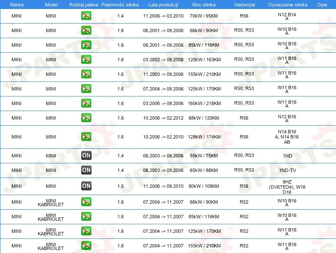The image size is (336, 253).
Task: Select R50, R53 body in 55kW / 75KM row
Action: point(244,155)
